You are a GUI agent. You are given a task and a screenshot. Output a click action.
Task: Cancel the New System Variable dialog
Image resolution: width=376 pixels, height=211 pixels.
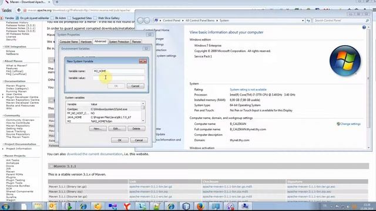(135, 86)
